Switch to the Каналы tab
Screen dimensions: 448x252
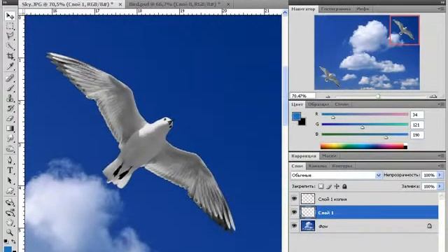317,166
